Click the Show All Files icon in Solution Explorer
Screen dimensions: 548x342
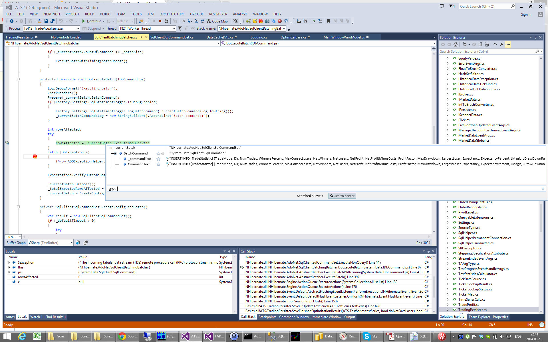pos(487,44)
